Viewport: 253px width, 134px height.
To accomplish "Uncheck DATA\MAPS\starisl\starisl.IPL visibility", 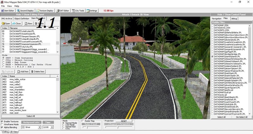I will 213,57.
